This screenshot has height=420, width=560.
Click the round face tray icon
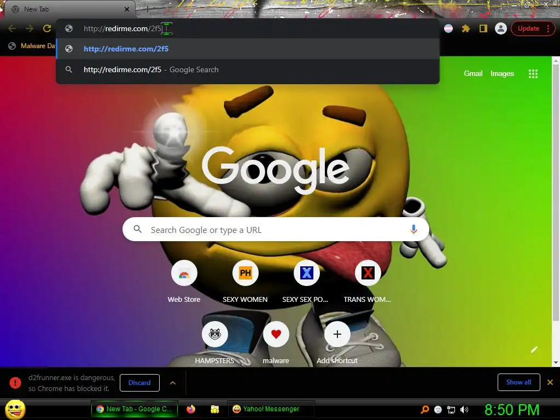[x=438, y=410]
